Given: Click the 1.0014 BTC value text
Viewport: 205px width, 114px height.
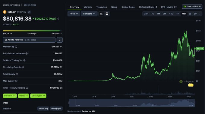Looking at the screenshot, I should [x=7, y=24].
